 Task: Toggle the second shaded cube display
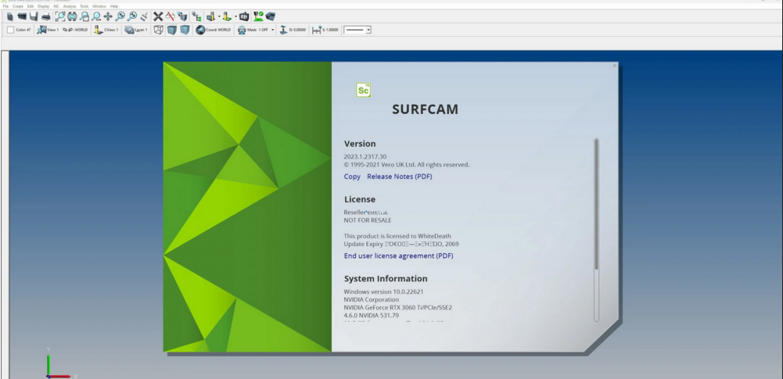point(185,30)
